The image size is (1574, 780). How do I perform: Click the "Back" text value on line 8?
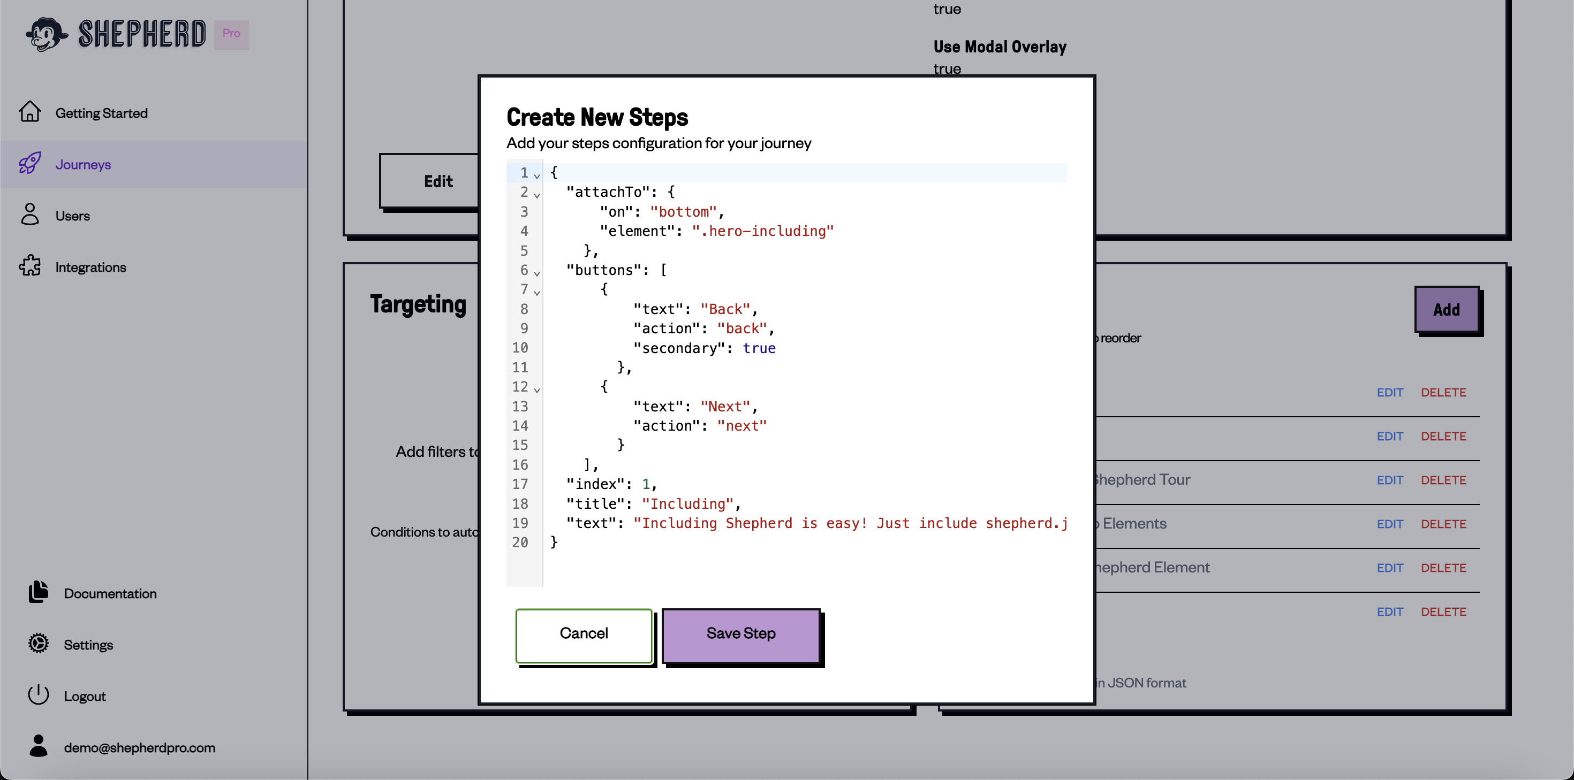pyautogui.click(x=725, y=309)
